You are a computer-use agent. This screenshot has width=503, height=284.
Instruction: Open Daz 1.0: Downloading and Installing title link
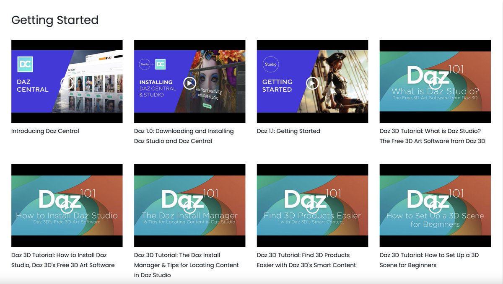pos(184,136)
